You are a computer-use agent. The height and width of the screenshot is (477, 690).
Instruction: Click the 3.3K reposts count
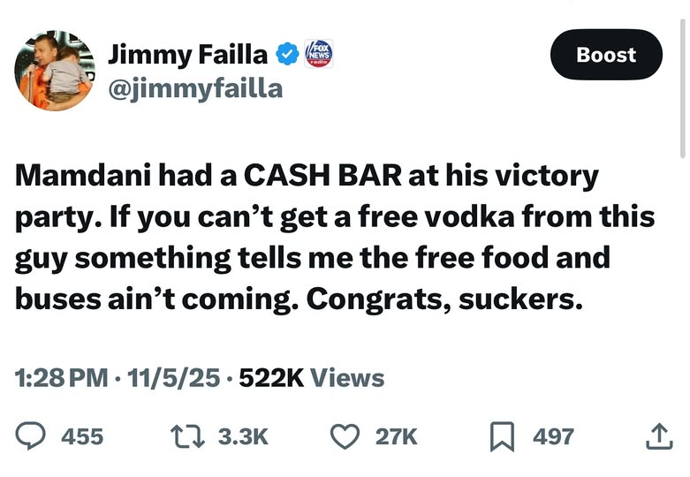pyautogui.click(x=242, y=436)
